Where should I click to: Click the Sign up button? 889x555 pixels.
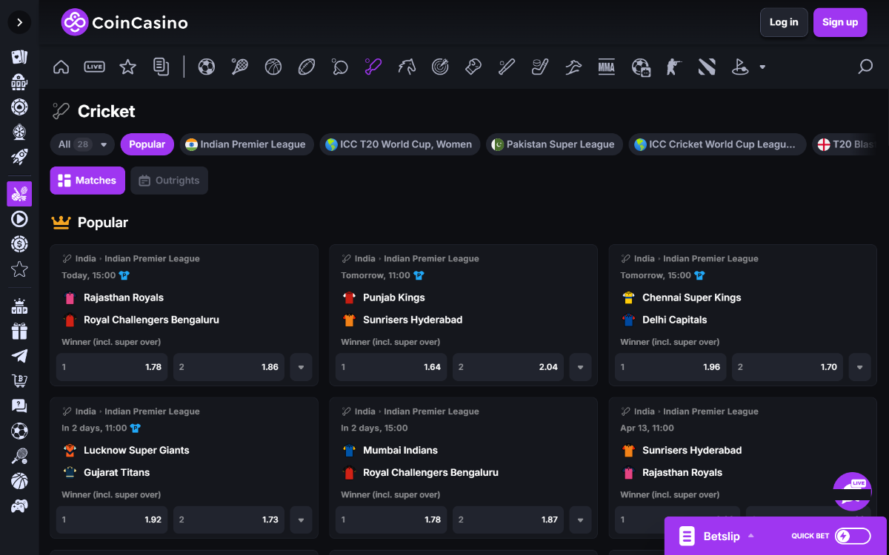(x=839, y=22)
